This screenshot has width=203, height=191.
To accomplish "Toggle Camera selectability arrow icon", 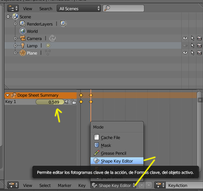I will coord(193,38).
